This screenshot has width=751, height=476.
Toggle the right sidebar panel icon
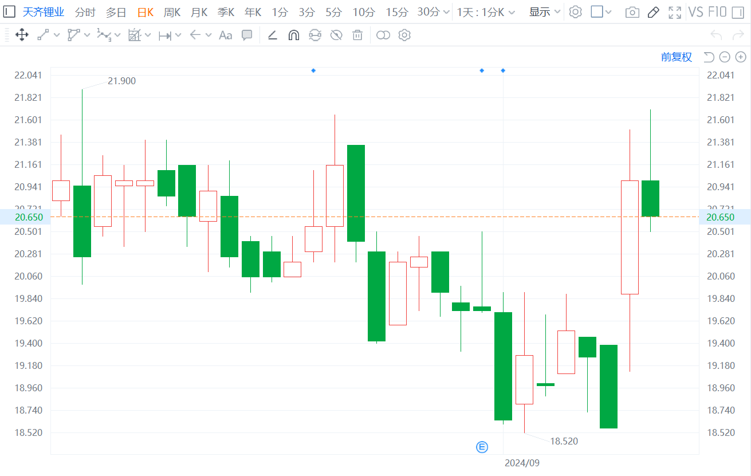pos(737,12)
